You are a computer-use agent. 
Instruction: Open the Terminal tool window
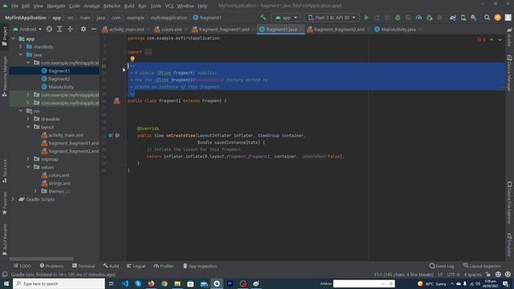tap(84, 266)
